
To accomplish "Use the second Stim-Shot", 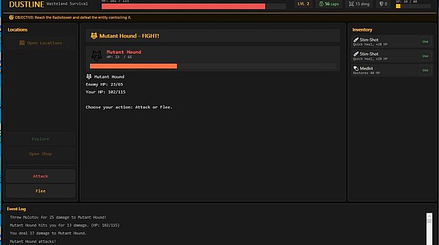I will click(426, 56).
